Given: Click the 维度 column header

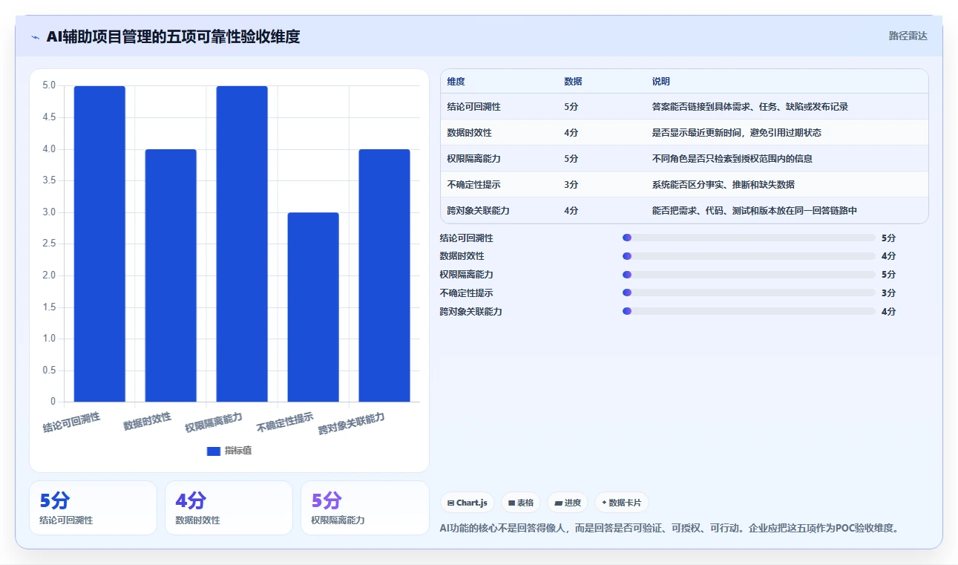Looking at the screenshot, I should click(x=456, y=82).
